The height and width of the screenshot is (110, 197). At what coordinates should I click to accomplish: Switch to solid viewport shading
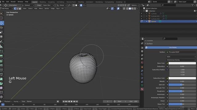click(130, 9)
